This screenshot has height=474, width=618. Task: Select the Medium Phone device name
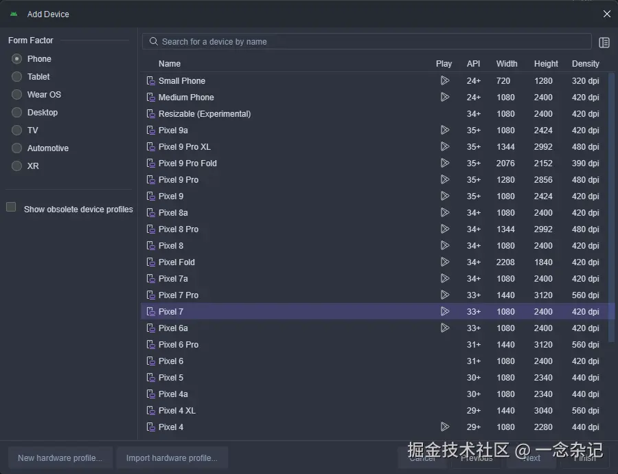[186, 98]
